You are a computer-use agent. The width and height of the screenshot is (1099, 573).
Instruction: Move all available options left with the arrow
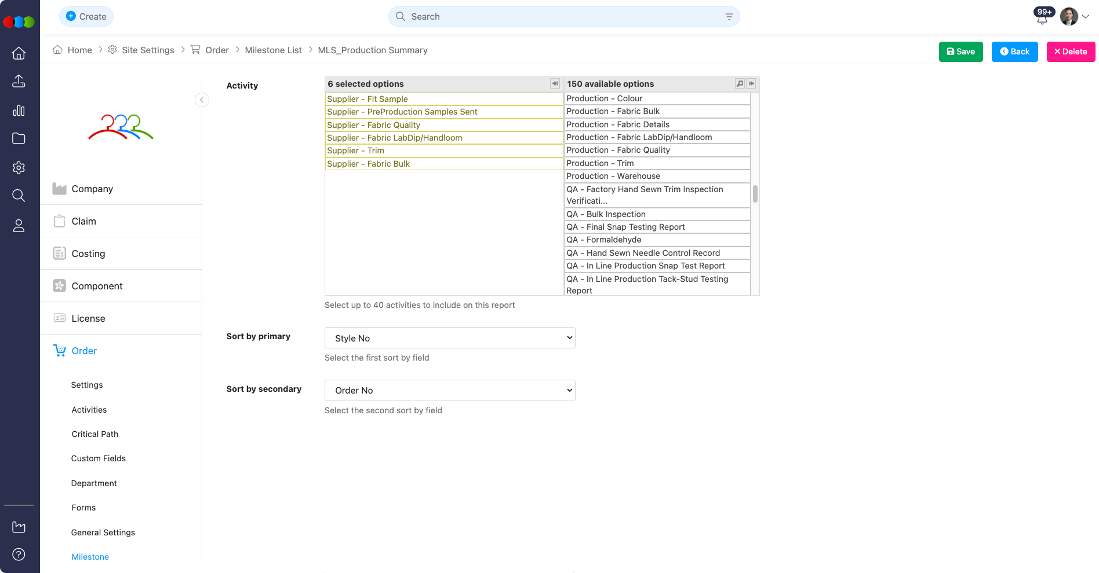click(751, 83)
